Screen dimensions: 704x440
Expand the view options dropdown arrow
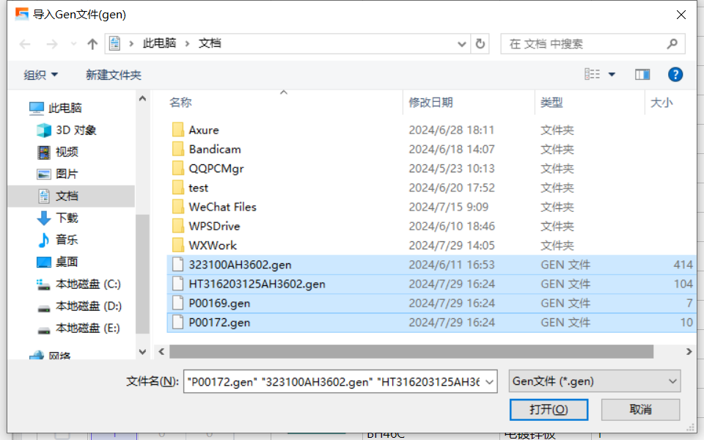click(612, 75)
